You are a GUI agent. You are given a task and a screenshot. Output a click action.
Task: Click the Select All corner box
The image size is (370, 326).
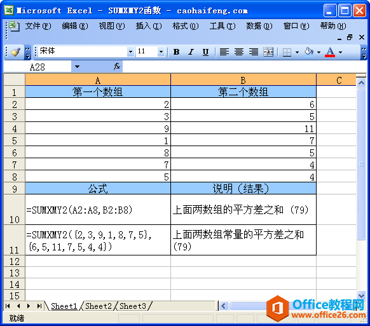[x=14, y=79]
